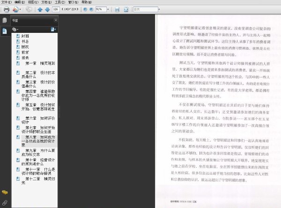Click the page count text (140 / 224)

pos(70,9)
